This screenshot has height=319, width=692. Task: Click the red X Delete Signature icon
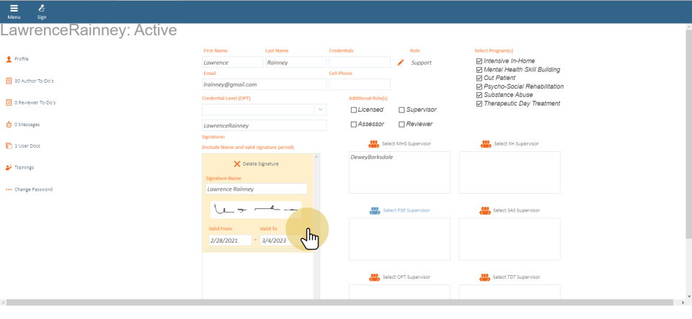coord(237,163)
